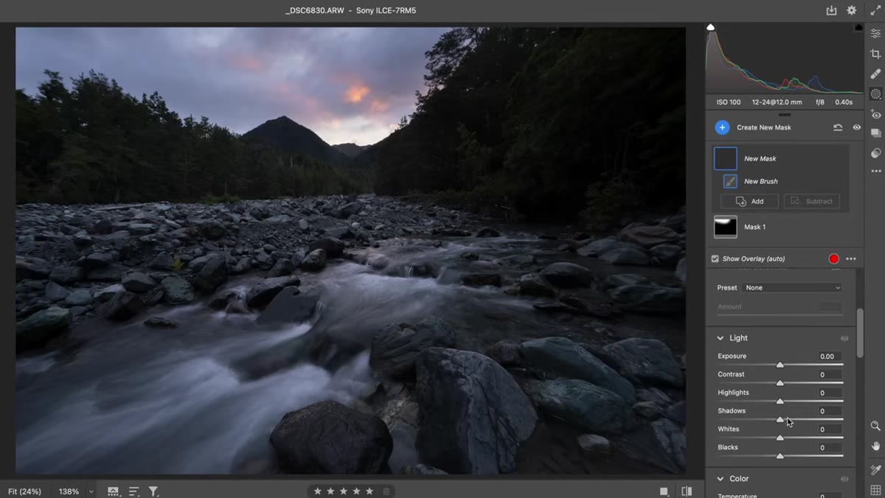Image resolution: width=885 pixels, height=498 pixels.
Task: Set rating with the fifth star
Action: click(370, 491)
